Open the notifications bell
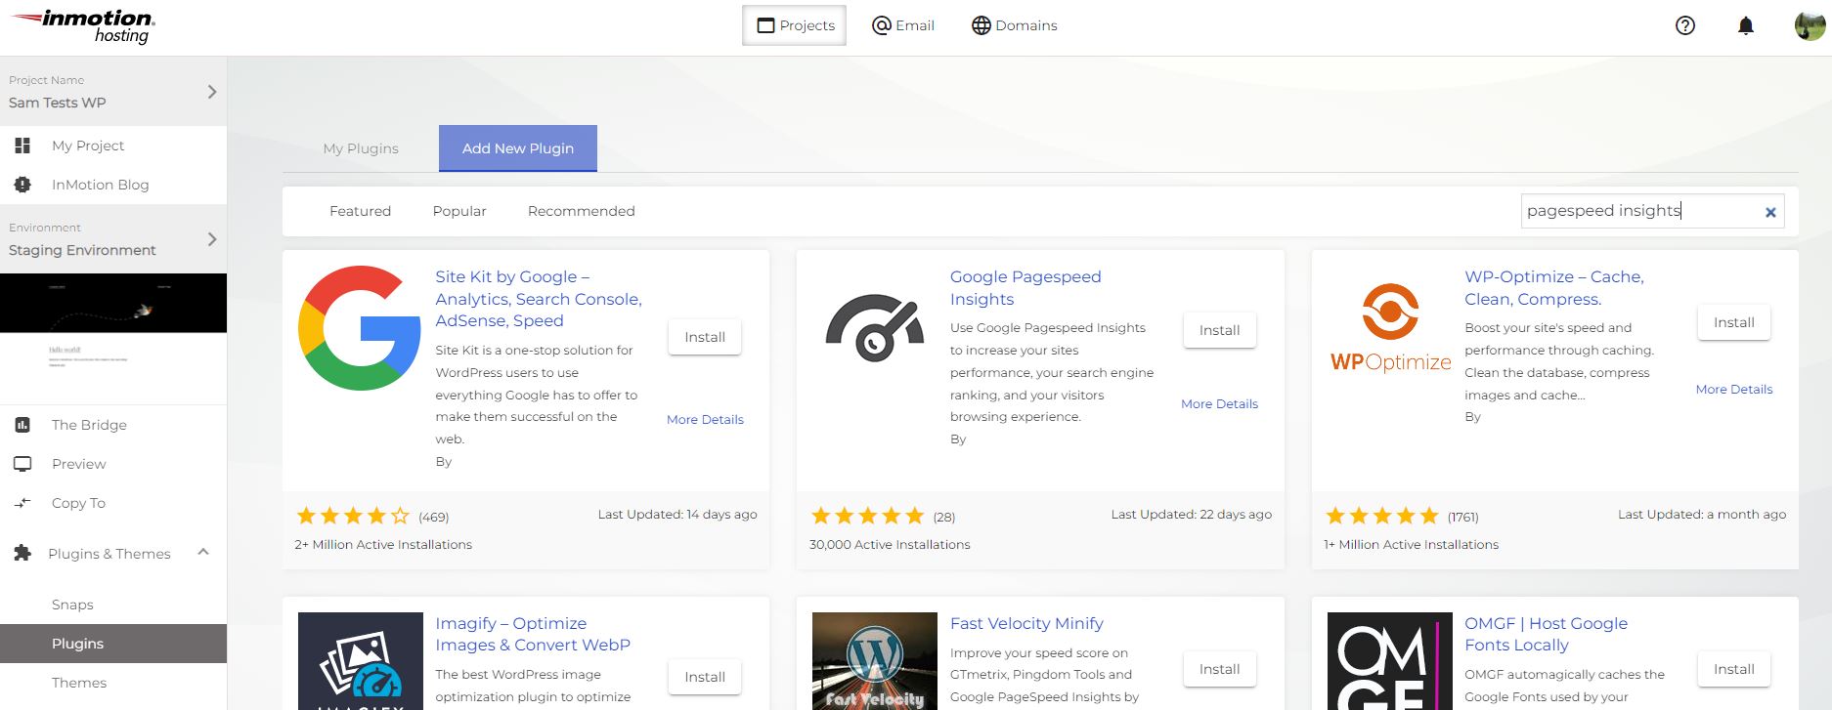The width and height of the screenshot is (1832, 710). pyautogui.click(x=1745, y=25)
